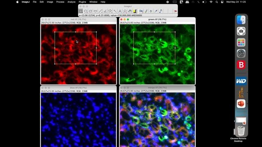Click inside the merge.tif image canvas

point(157,120)
